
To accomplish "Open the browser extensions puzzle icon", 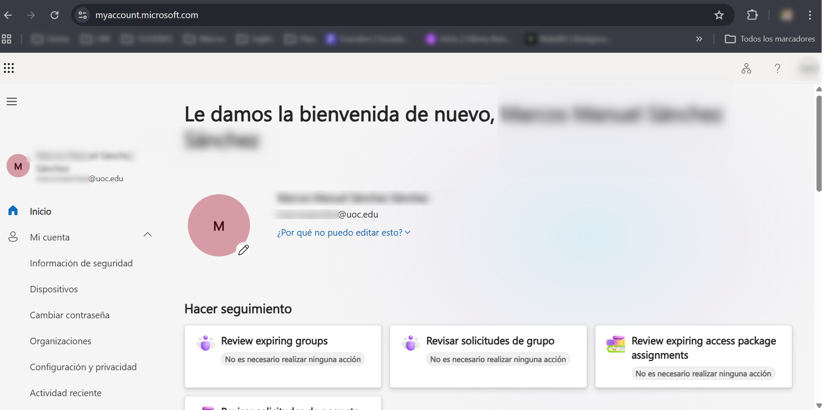I will 752,15.
